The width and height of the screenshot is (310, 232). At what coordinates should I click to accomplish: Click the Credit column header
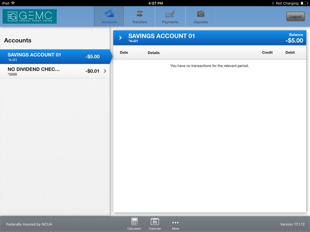(267, 52)
